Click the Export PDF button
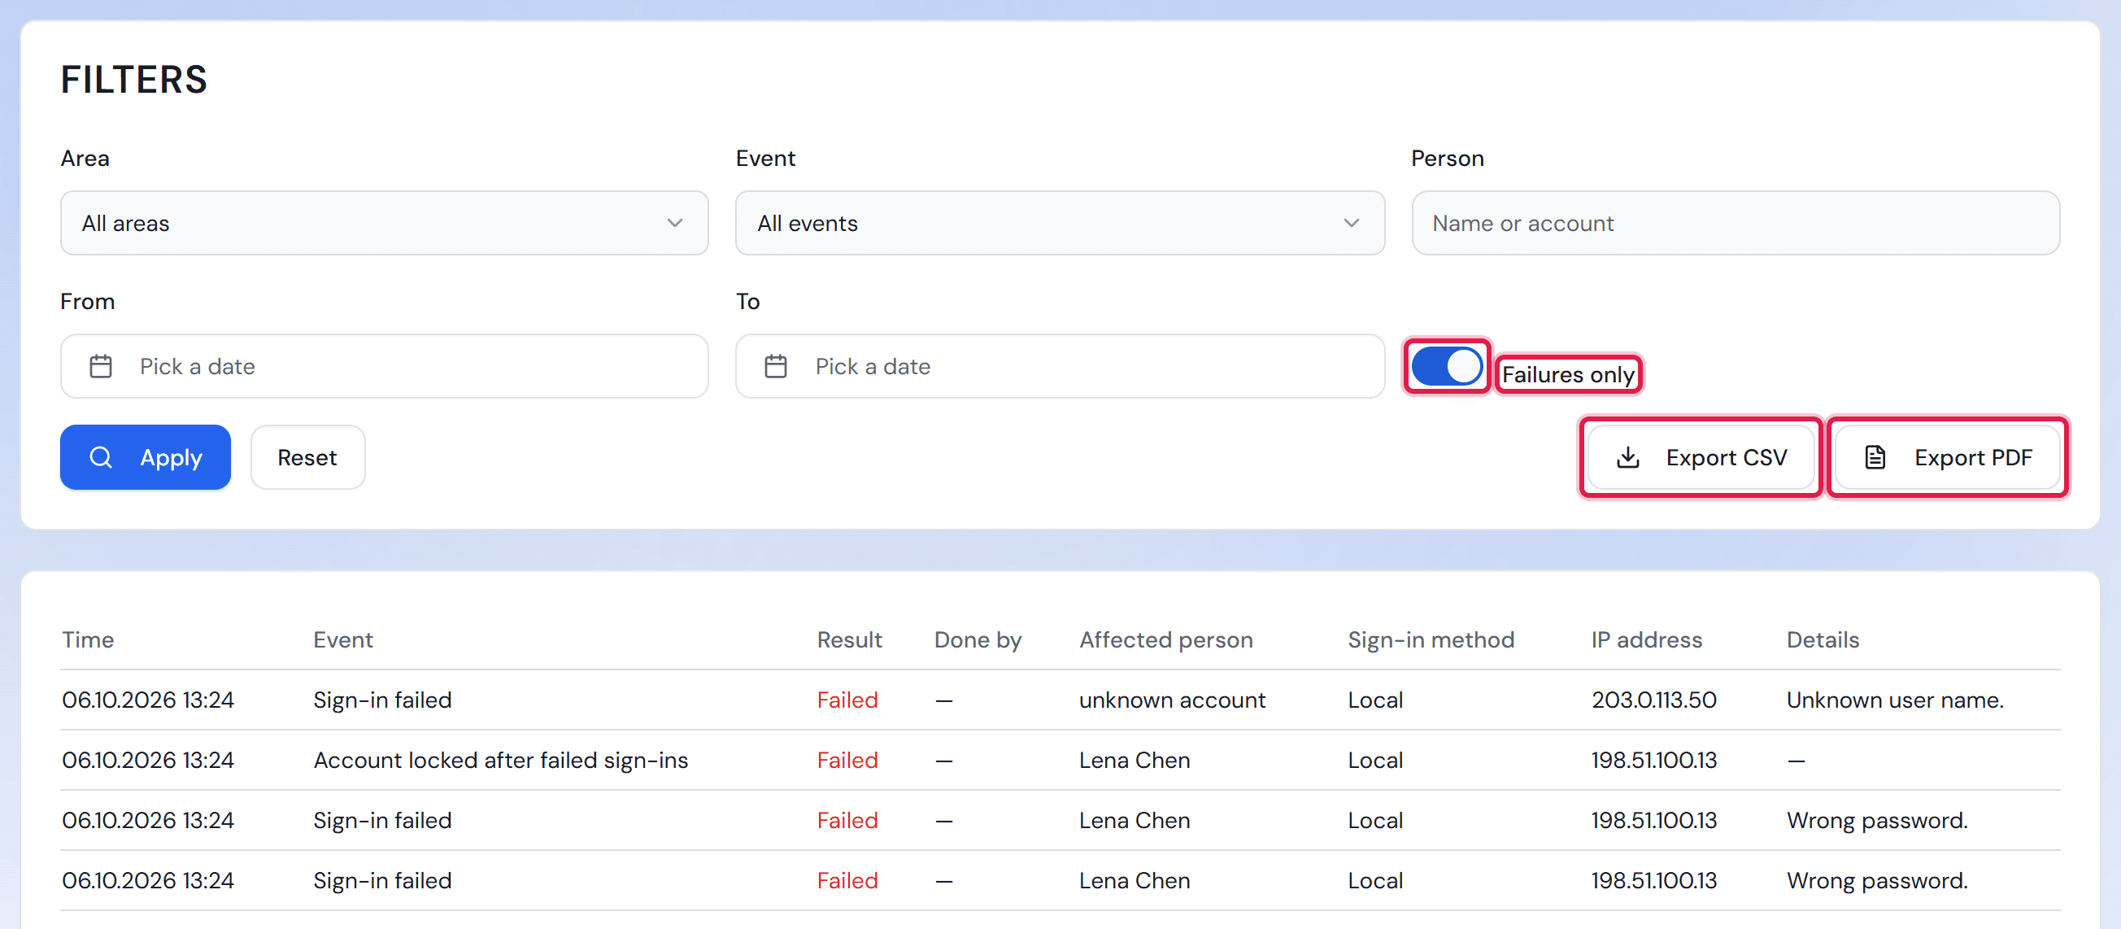 click(1947, 457)
